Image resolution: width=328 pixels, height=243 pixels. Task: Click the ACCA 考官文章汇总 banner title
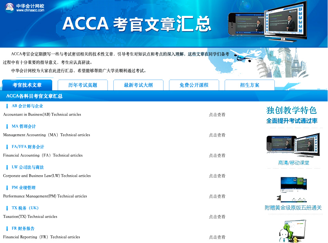tap(137, 24)
